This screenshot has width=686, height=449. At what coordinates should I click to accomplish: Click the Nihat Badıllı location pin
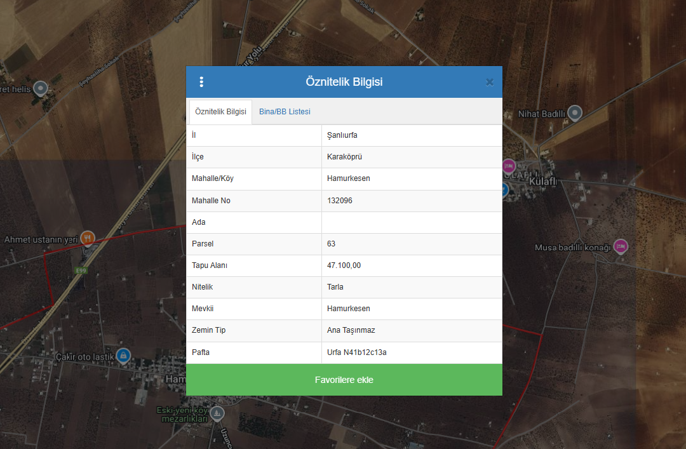click(575, 113)
